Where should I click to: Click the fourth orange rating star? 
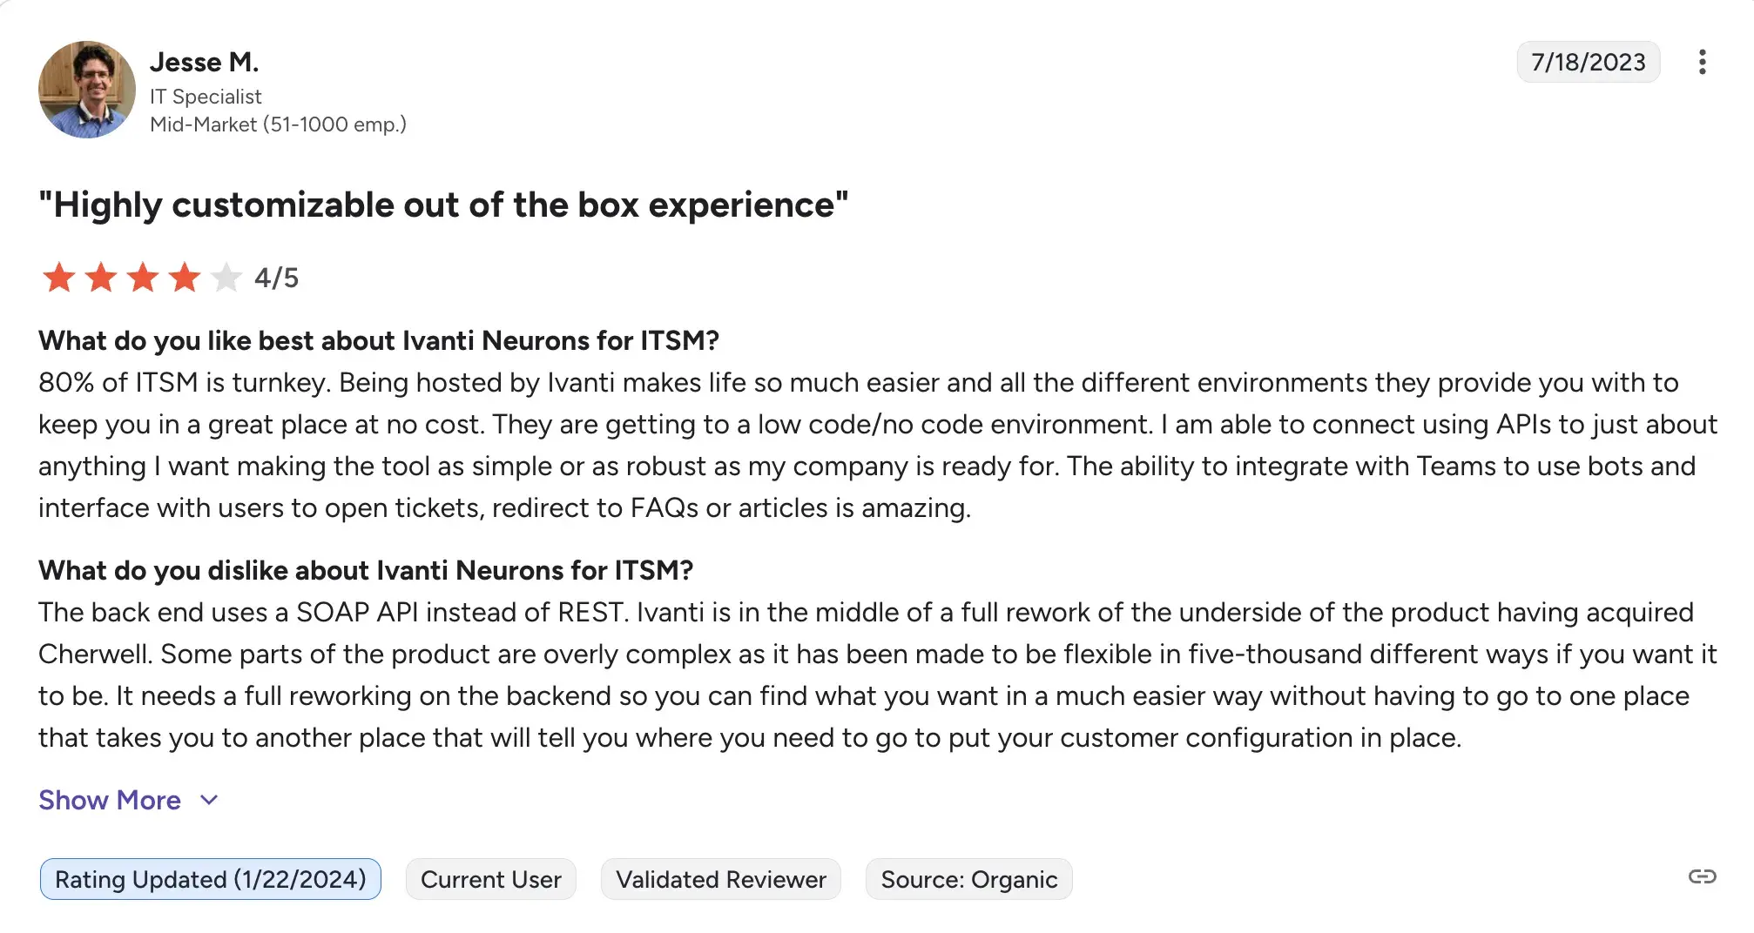coord(185,278)
